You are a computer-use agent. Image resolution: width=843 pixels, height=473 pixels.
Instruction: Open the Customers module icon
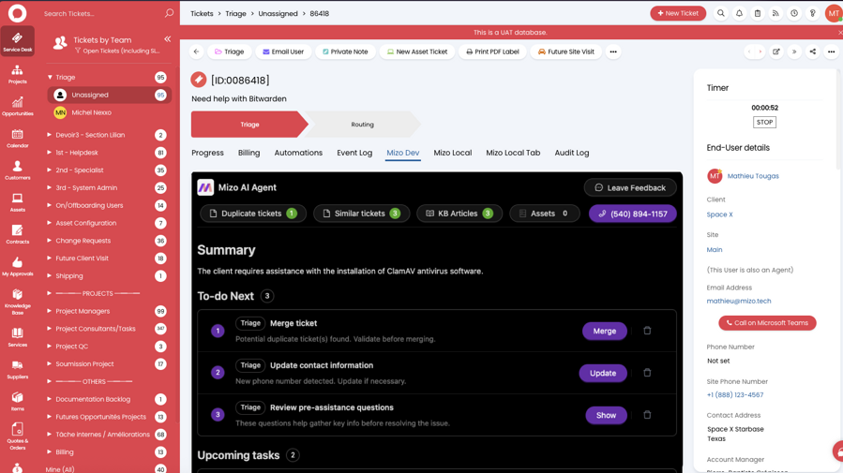tap(17, 170)
